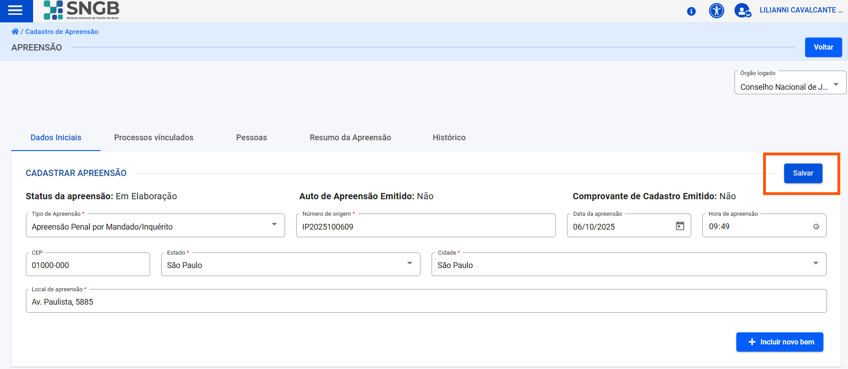Go to home via breadcrumb house icon
Image resolution: width=848 pixels, height=369 pixels.
pos(15,32)
